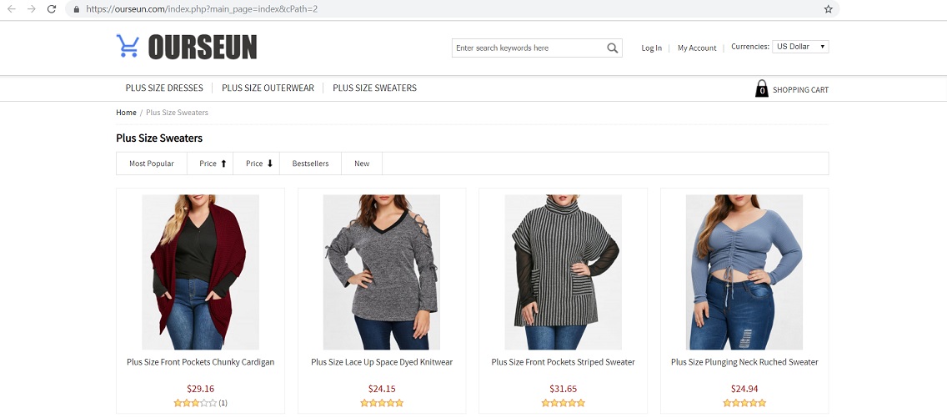This screenshot has width=947, height=418.
Task: Sort by Price descending
Action: point(259,164)
